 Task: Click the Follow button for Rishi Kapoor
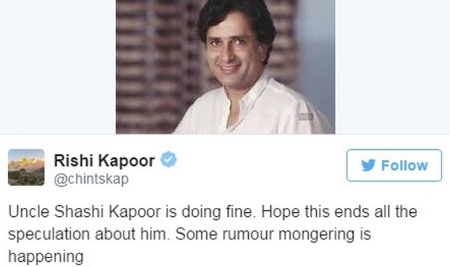coord(394,165)
